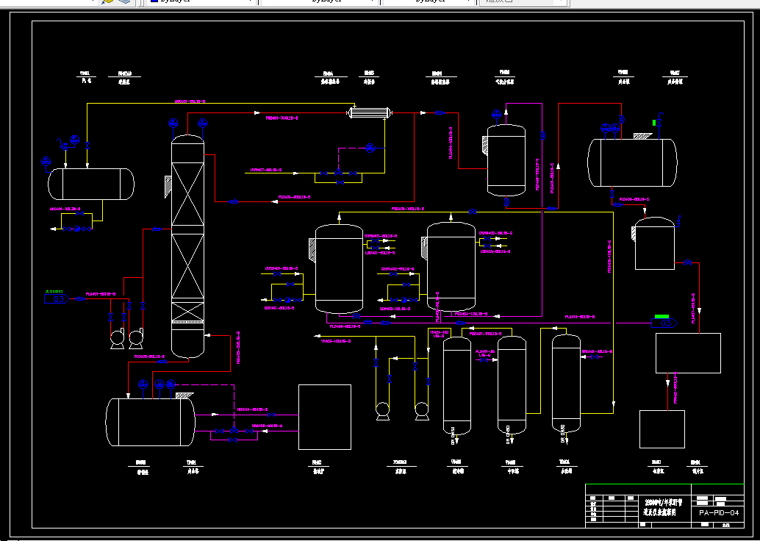
Task: Select the title text in the title block
Action: 662,506
